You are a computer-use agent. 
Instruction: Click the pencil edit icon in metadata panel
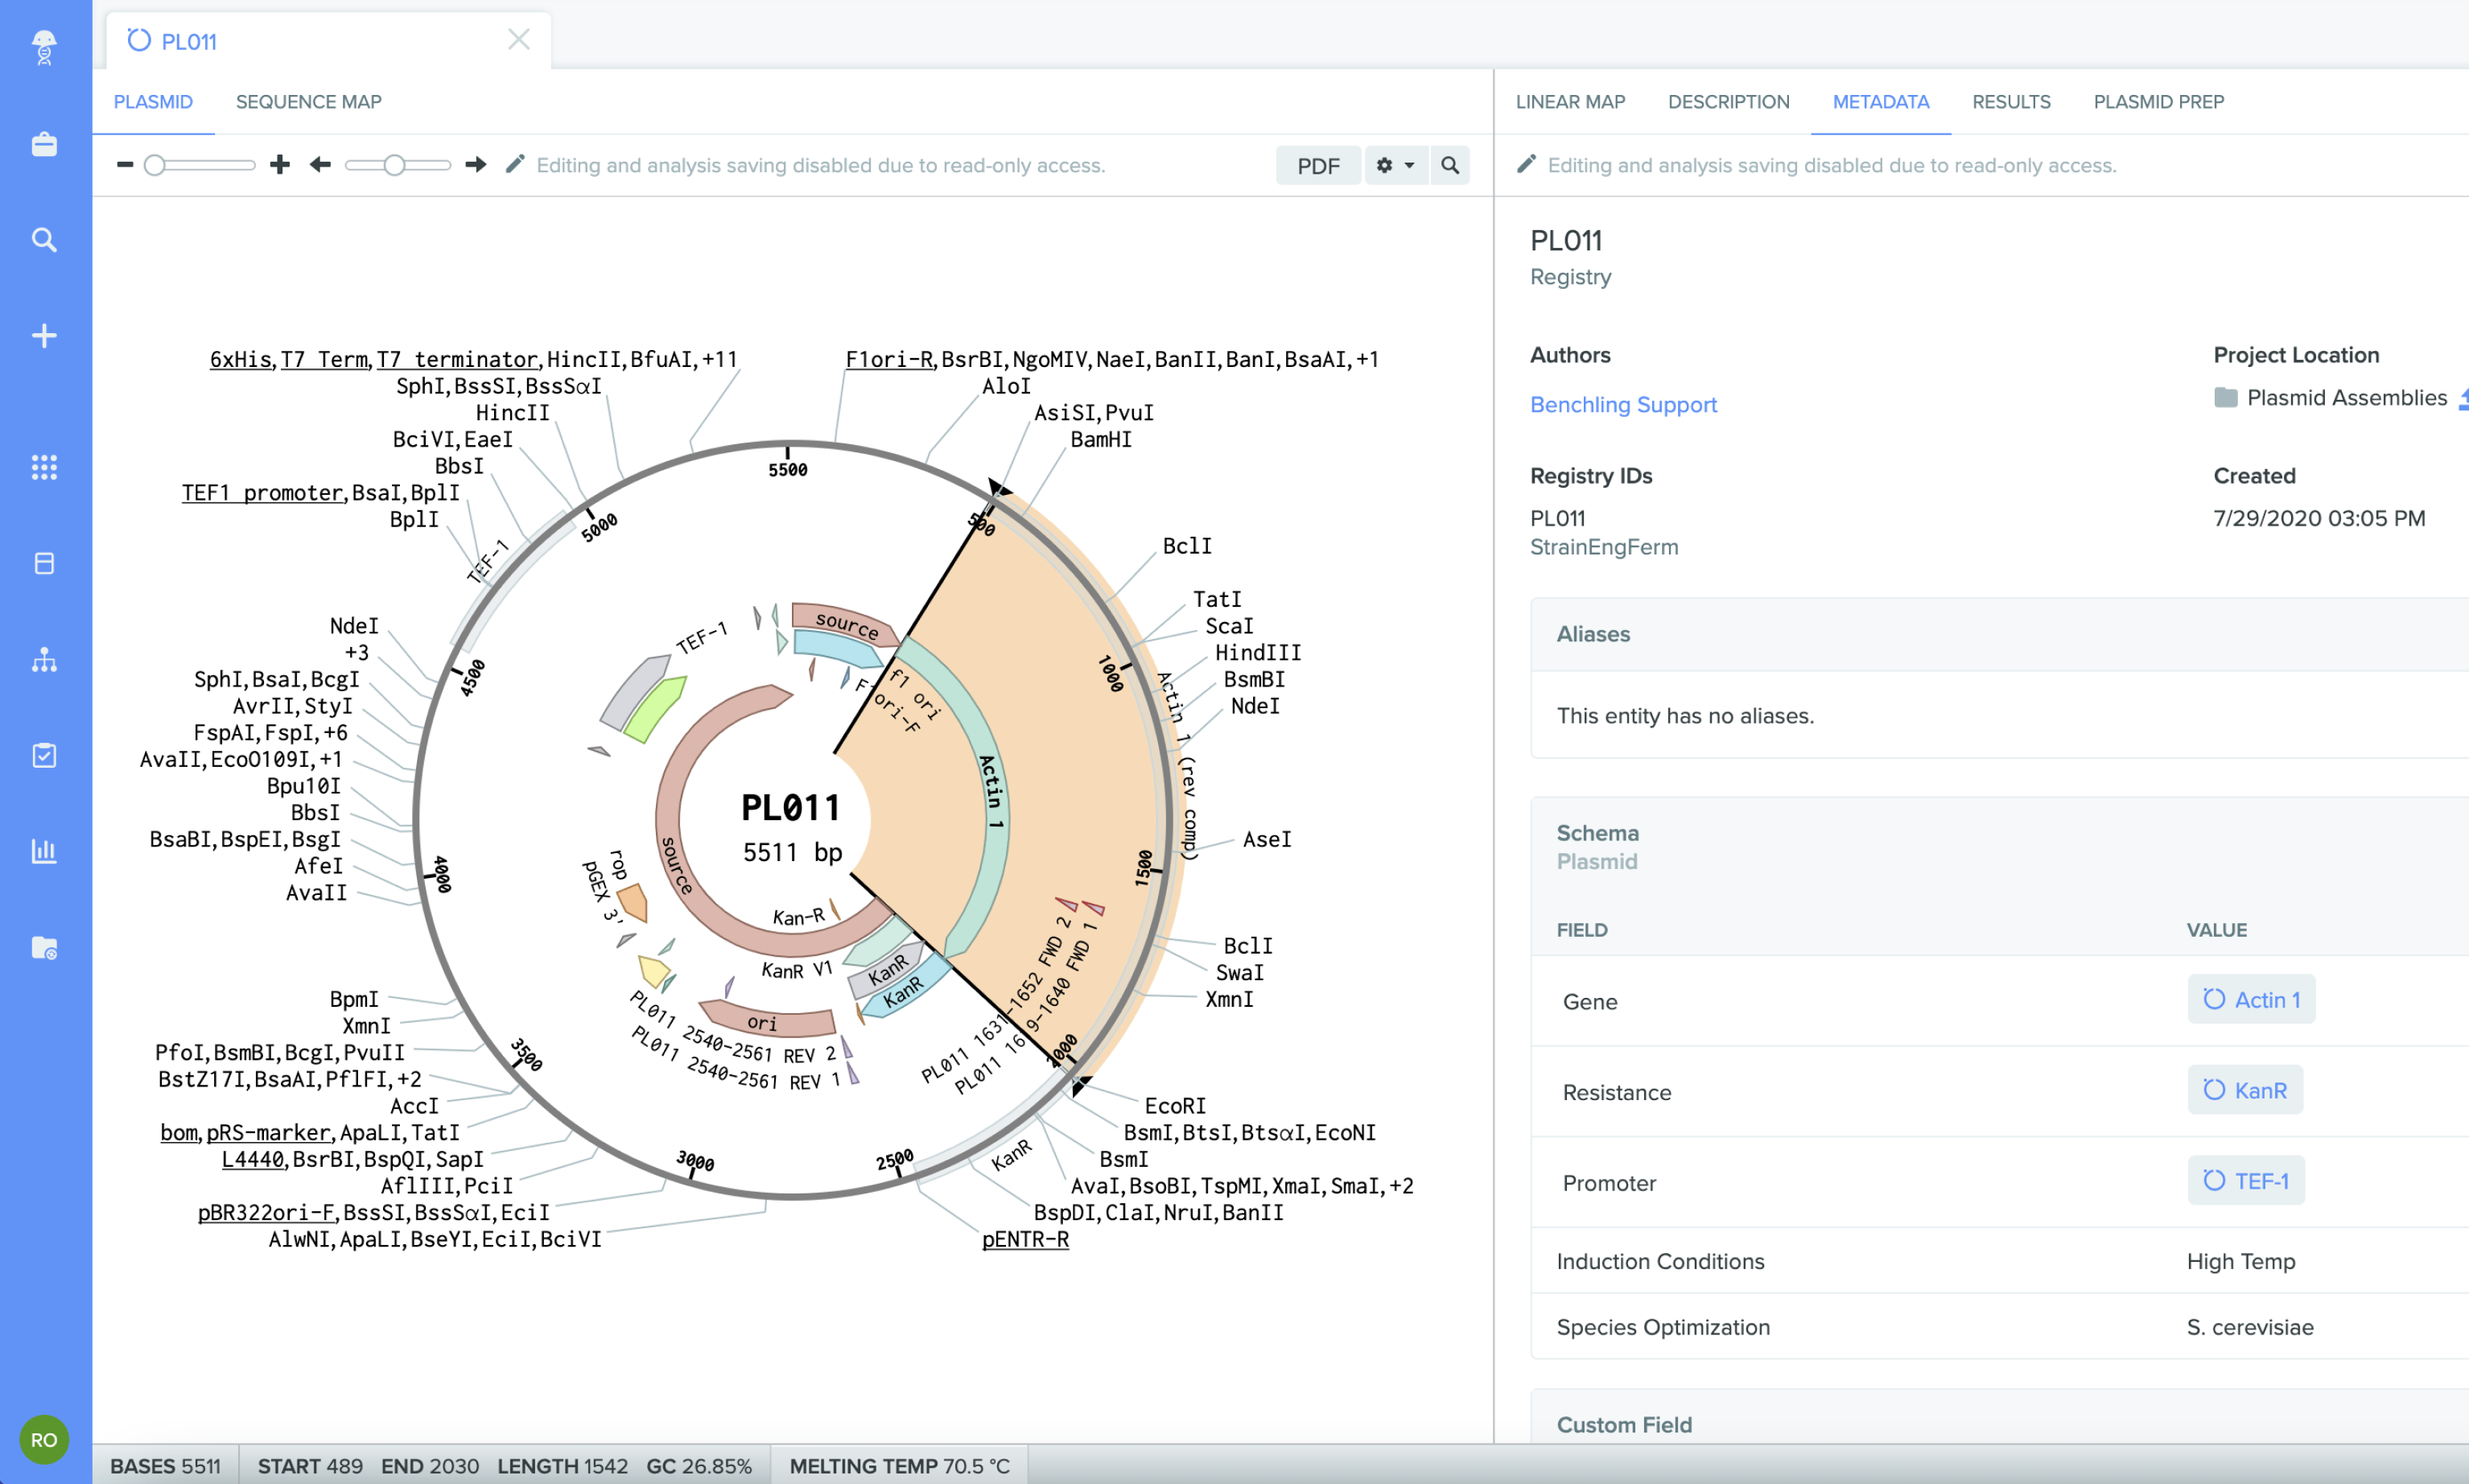click(1526, 164)
